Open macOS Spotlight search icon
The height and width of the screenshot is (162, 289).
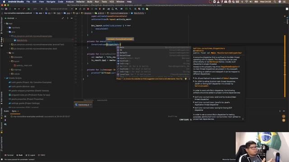click(275, 2)
